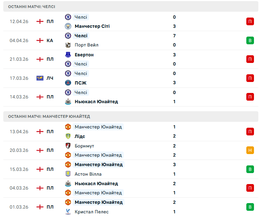This screenshot has width=262, height=217.
Task: Click the Manchester City club crest
Action: tap(68, 26)
